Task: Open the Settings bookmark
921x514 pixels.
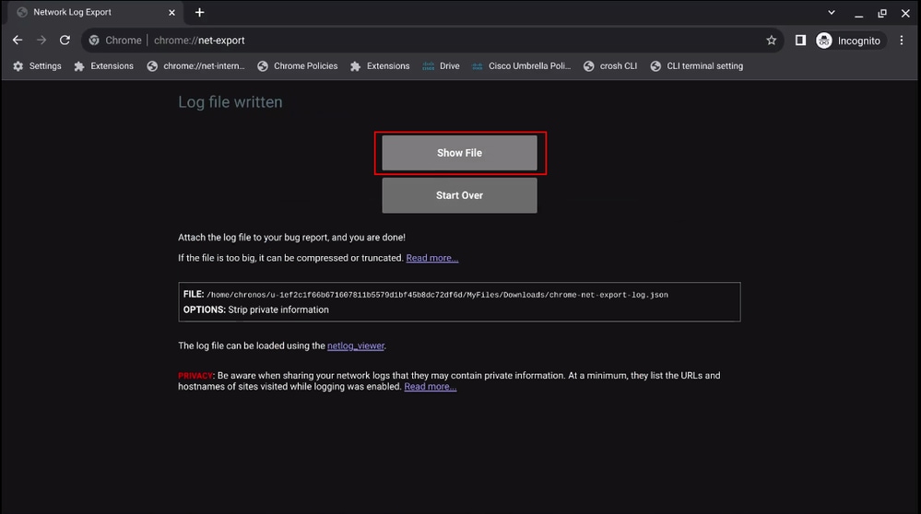Action: [37, 65]
